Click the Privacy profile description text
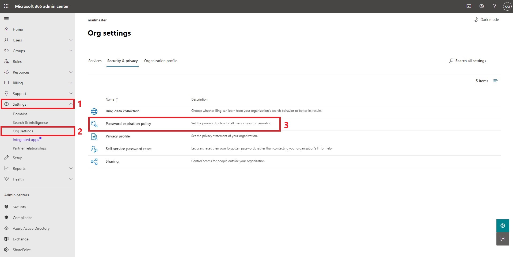 [225, 136]
